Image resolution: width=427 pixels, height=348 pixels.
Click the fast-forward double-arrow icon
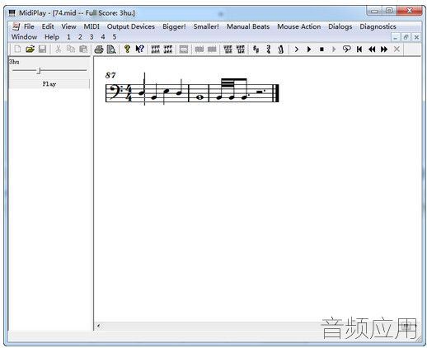tap(384, 49)
